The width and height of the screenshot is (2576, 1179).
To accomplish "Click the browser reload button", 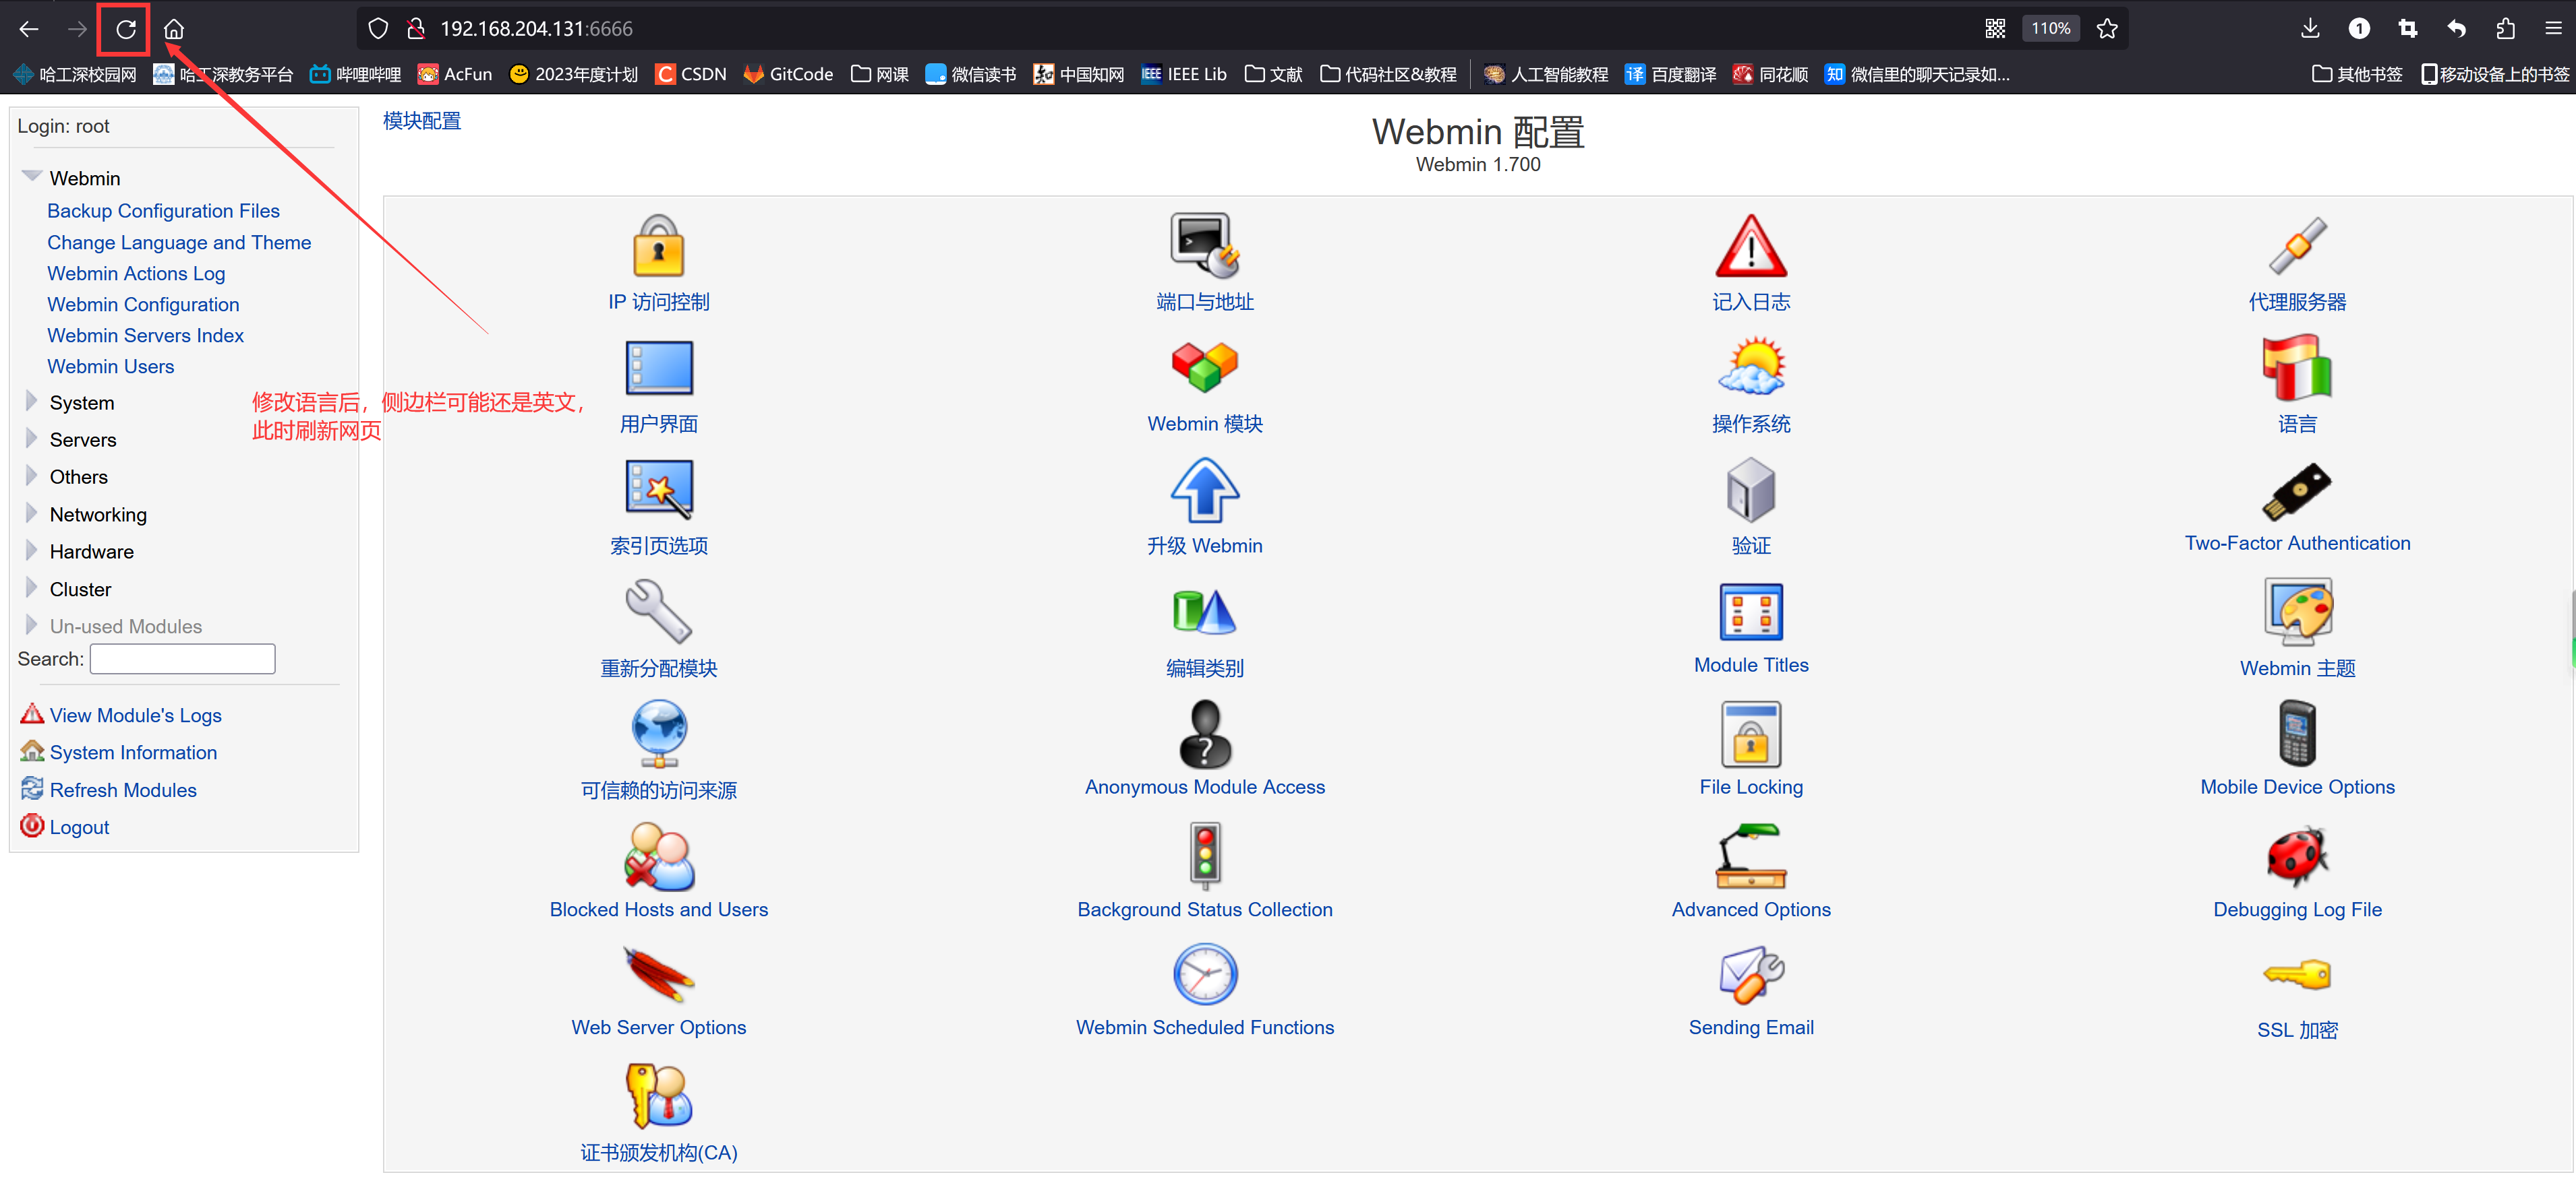I will [x=125, y=29].
